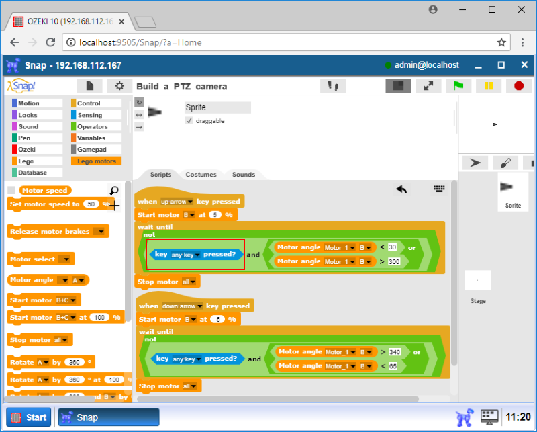Click the admin@localhost user label
Image resolution: width=537 pixels, height=432 pixels.
tap(426, 65)
